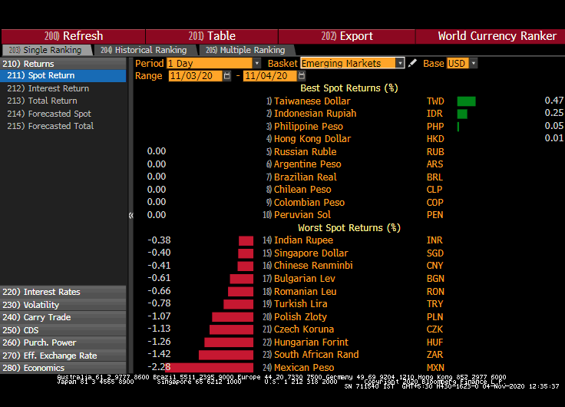Viewport: 565px width, 407px height.
Task: Select Interest Return in the sidebar
Action: point(58,88)
